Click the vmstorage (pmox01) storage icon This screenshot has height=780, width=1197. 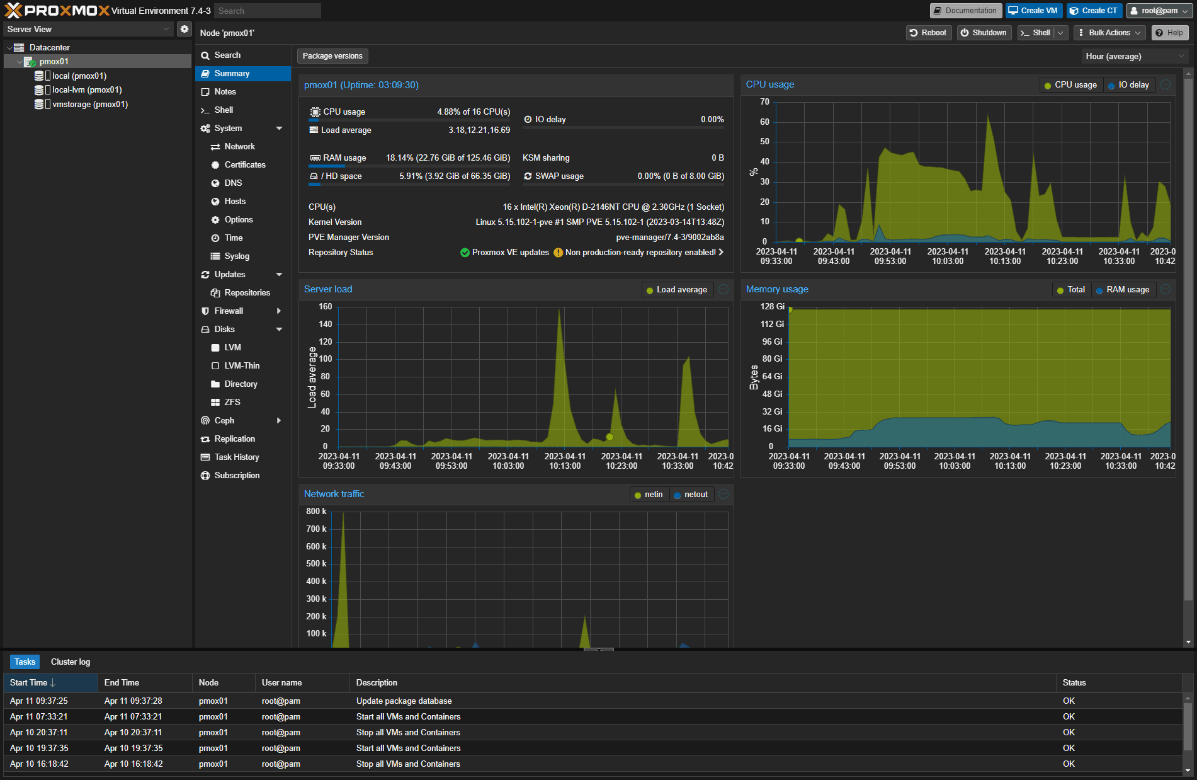(x=39, y=105)
